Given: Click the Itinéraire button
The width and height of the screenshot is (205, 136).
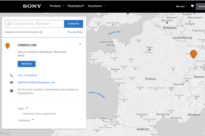Looking at the screenshot, I should point(27,64).
